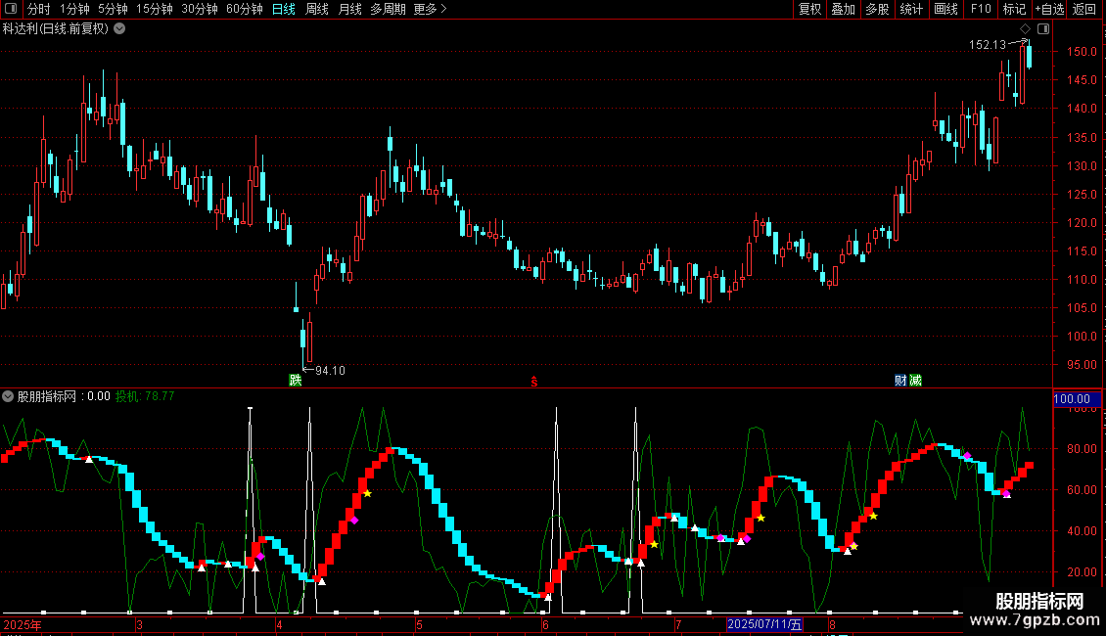This screenshot has height=636, width=1106.
Task: Click the green 减 info marker
Action: point(915,380)
